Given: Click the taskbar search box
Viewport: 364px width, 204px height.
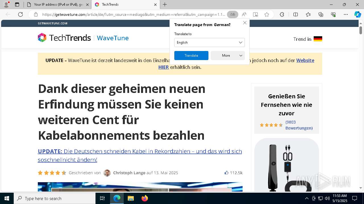Looking at the screenshot, I should click(x=55, y=198).
